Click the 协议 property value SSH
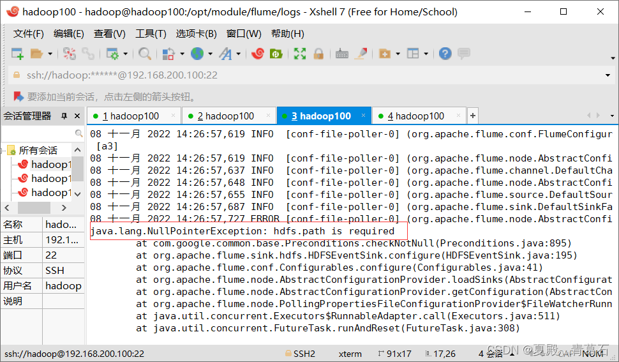619x362 pixels. [63, 271]
